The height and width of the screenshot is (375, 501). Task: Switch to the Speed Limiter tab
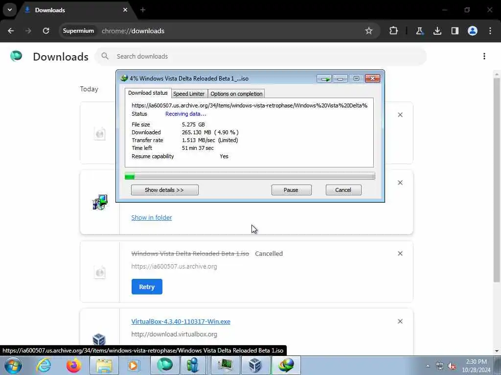(189, 94)
